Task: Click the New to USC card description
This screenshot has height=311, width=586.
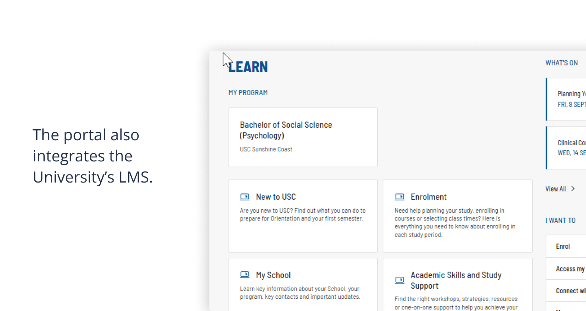Action: [x=303, y=215]
